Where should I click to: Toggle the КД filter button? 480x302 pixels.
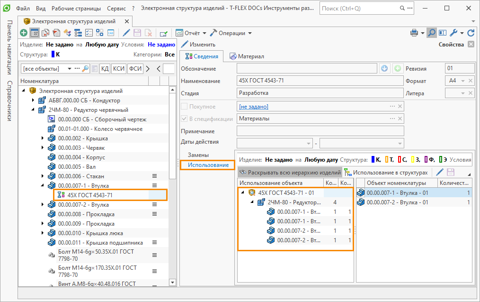point(104,69)
